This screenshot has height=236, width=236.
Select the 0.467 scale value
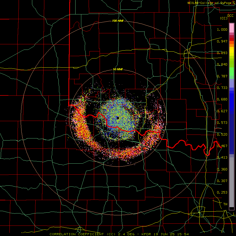(x=222, y=146)
